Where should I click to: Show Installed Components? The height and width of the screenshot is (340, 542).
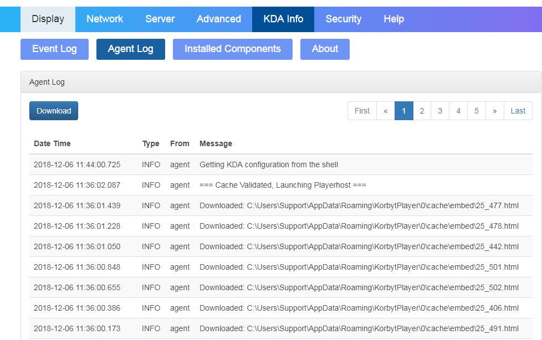232,49
